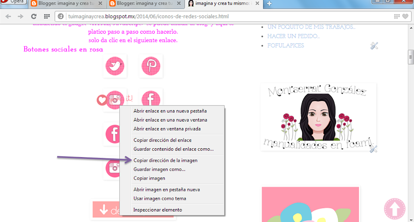Click the address bar grid icon at right

point(397,17)
